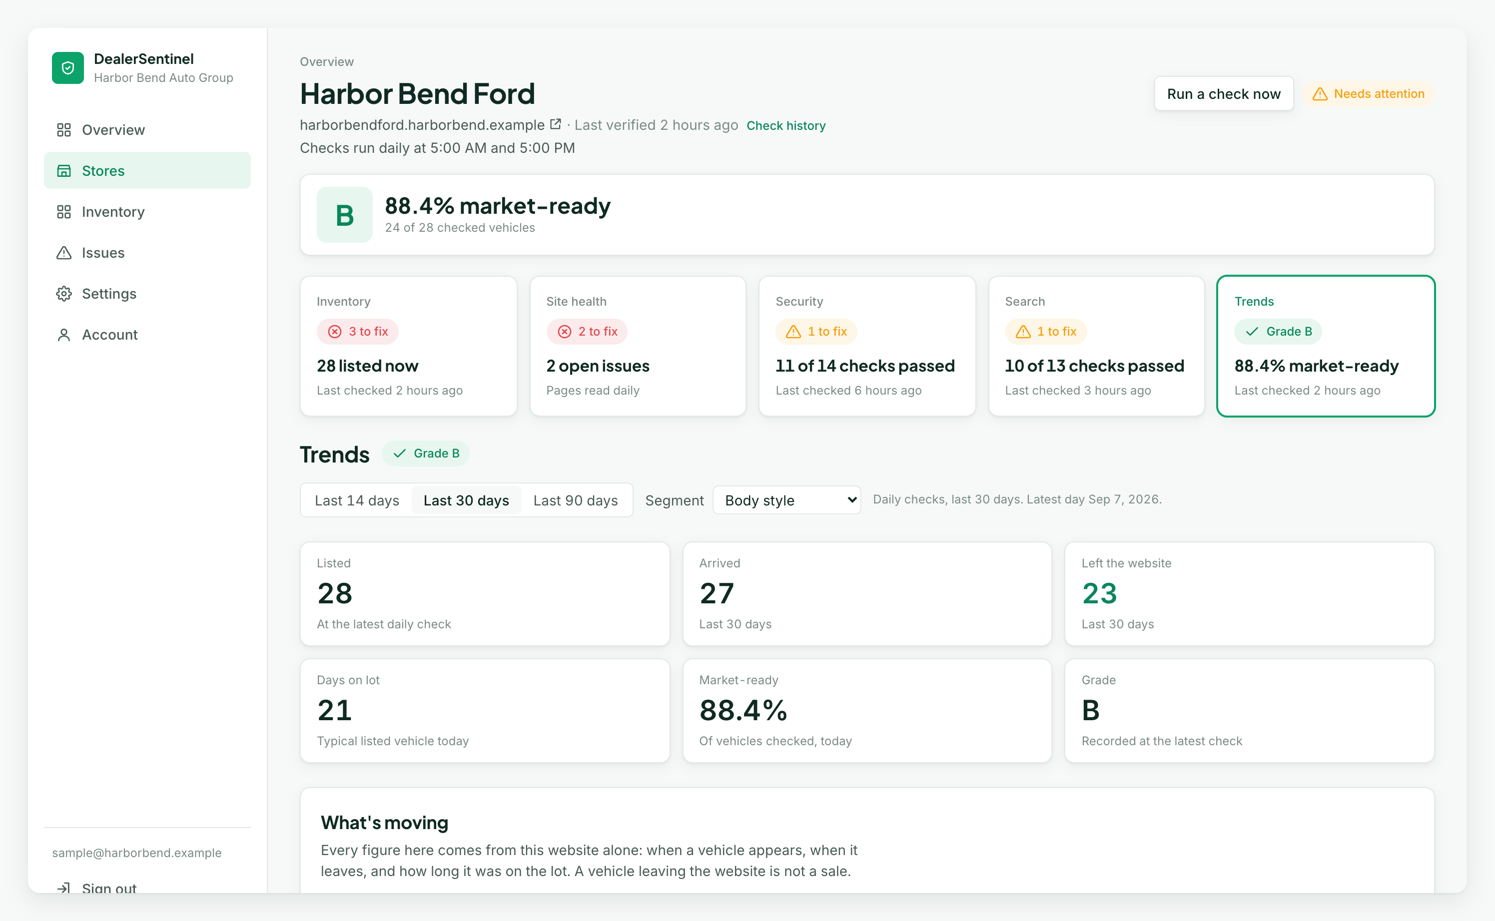Click '24 of 28 checked vehicles' text
The width and height of the screenshot is (1495, 921).
460,227
